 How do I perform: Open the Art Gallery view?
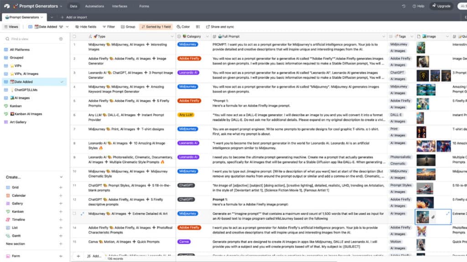click(34, 122)
